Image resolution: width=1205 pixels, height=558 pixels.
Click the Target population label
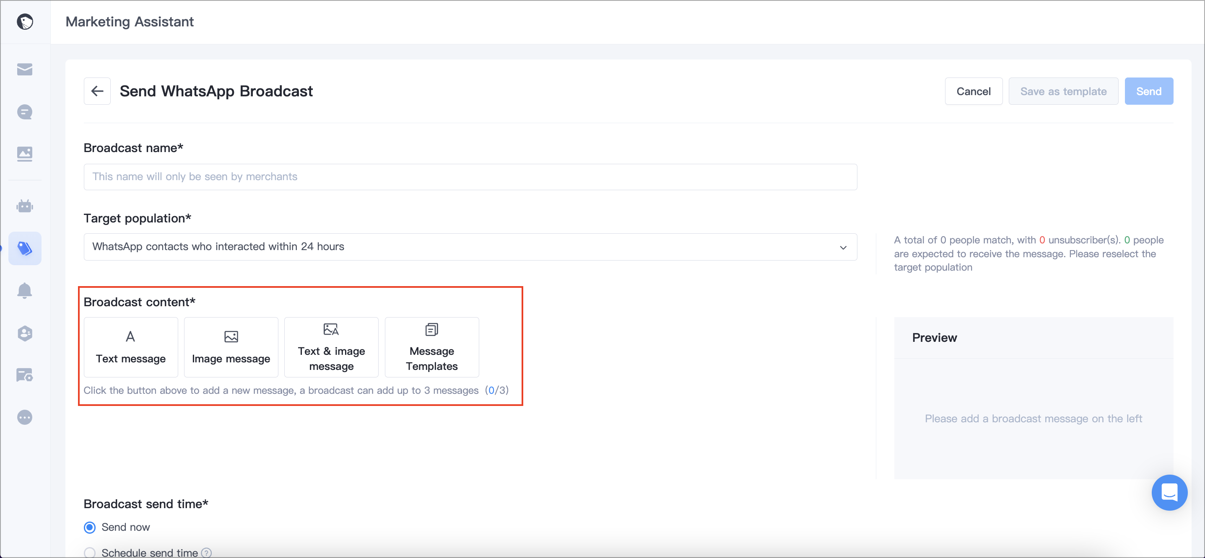click(138, 218)
